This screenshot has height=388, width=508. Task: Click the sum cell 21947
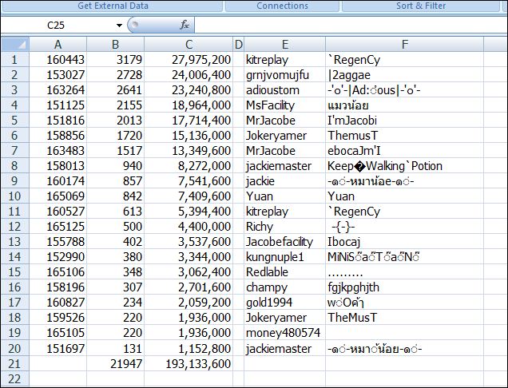[x=115, y=364]
